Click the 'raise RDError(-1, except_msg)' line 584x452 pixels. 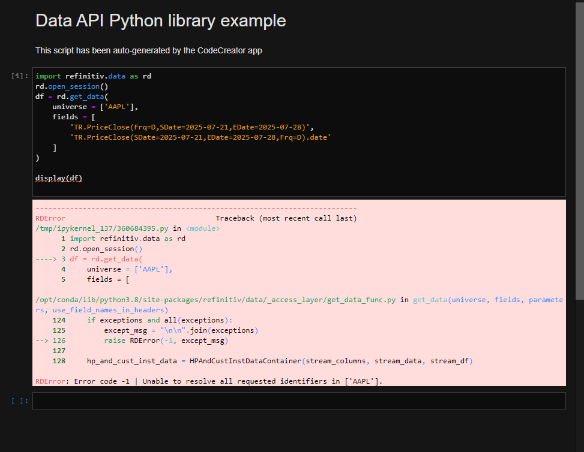(166, 340)
